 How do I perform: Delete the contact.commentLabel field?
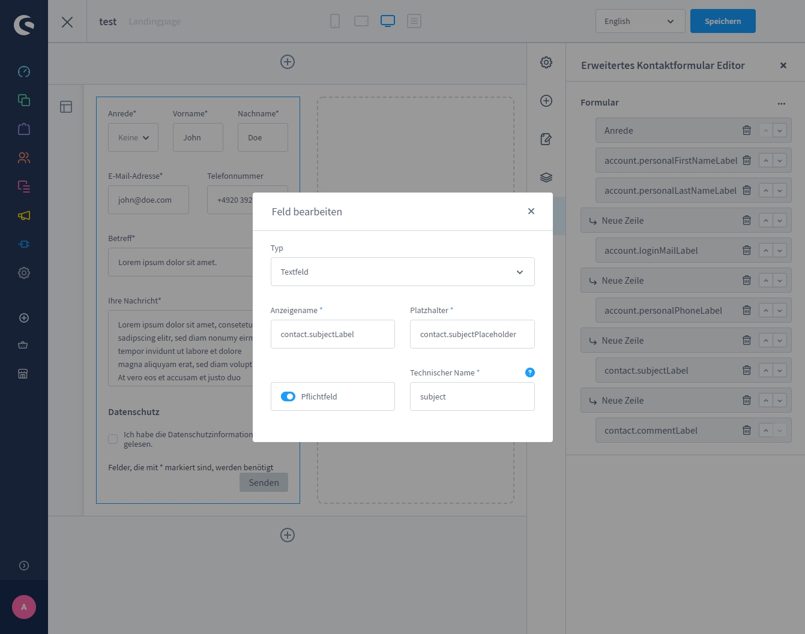(x=747, y=430)
